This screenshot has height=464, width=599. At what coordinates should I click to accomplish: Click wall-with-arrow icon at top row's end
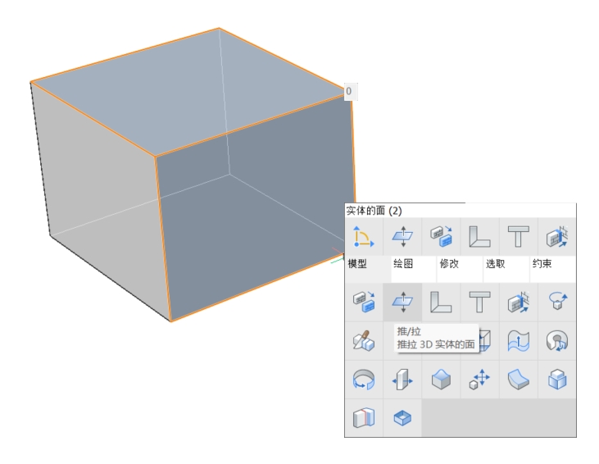coord(557,237)
